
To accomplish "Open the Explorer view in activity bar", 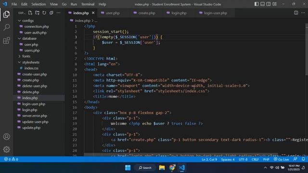I will click(x=6, y=14).
